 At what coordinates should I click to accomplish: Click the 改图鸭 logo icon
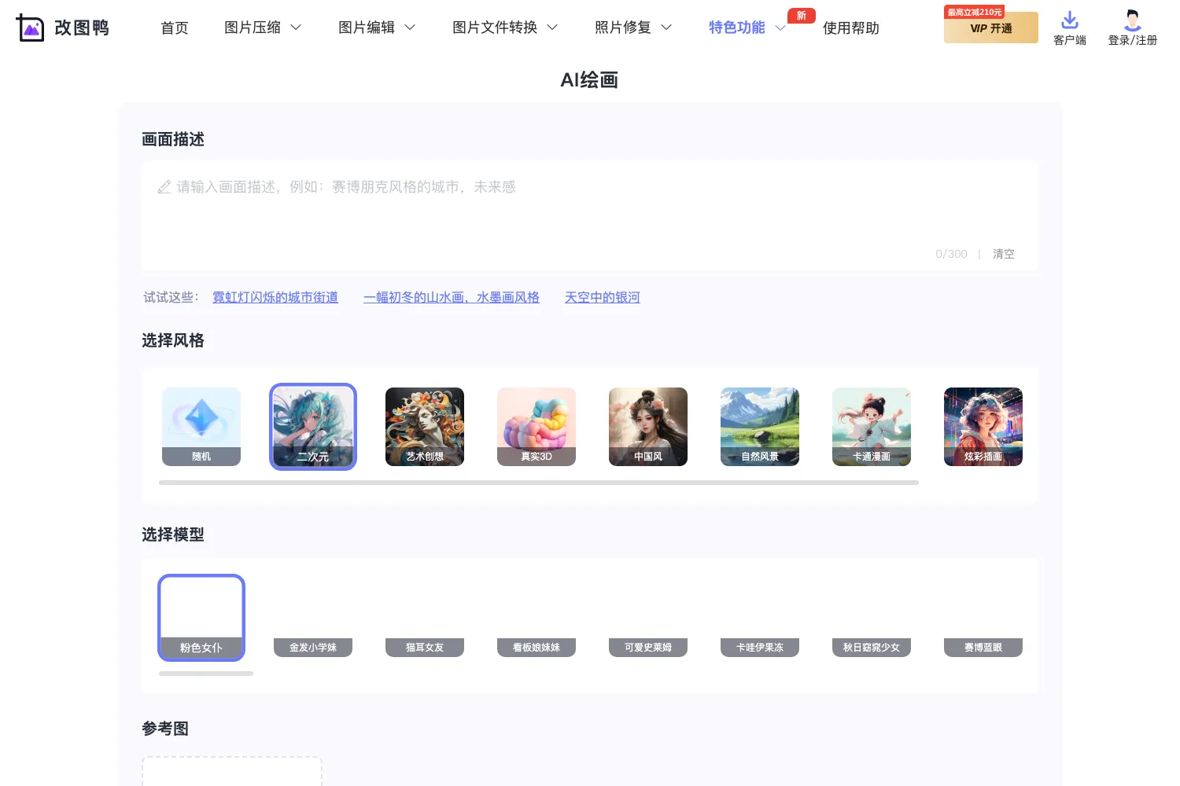[30, 28]
